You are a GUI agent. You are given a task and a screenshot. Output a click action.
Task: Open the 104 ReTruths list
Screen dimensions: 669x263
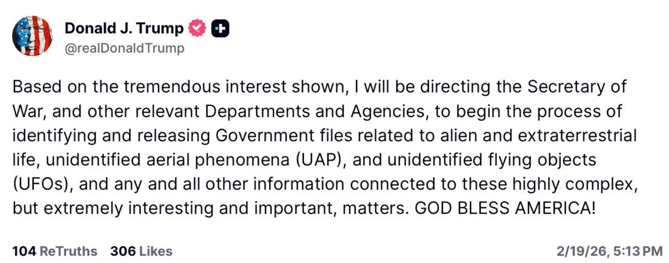coord(55,251)
